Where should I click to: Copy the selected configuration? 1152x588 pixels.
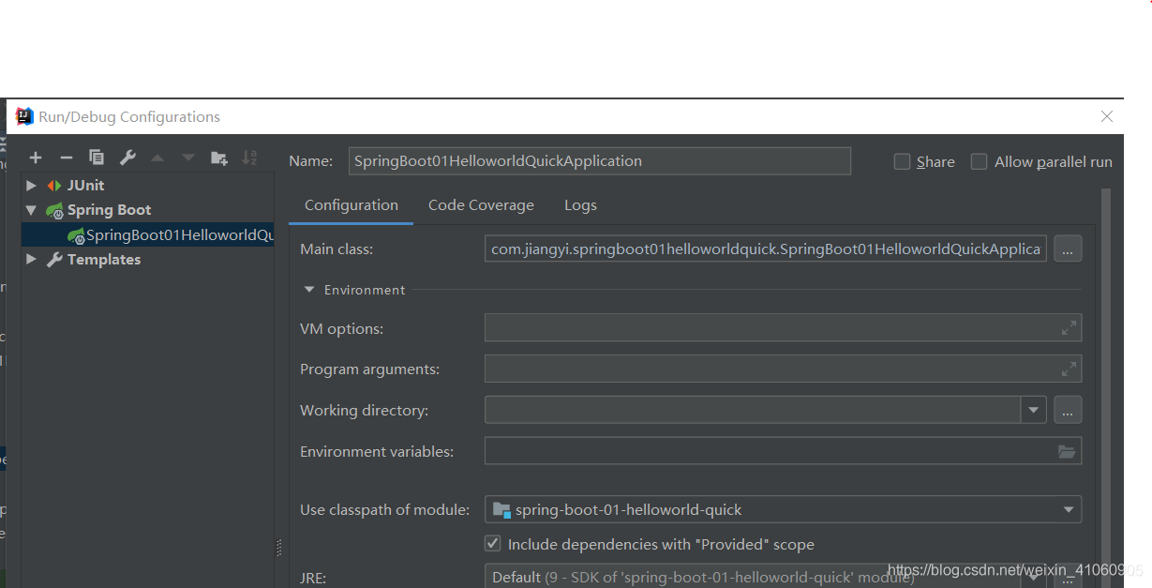click(x=97, y=158)
